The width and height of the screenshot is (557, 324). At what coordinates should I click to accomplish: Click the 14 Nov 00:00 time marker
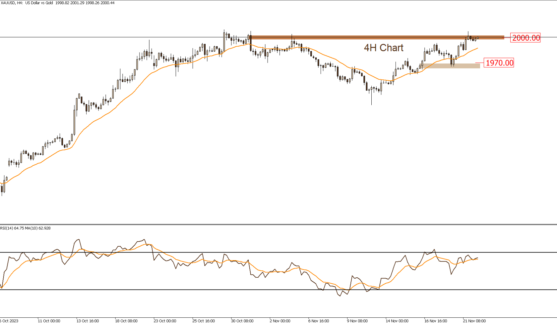pyautogui.click(x=397, y=321)
